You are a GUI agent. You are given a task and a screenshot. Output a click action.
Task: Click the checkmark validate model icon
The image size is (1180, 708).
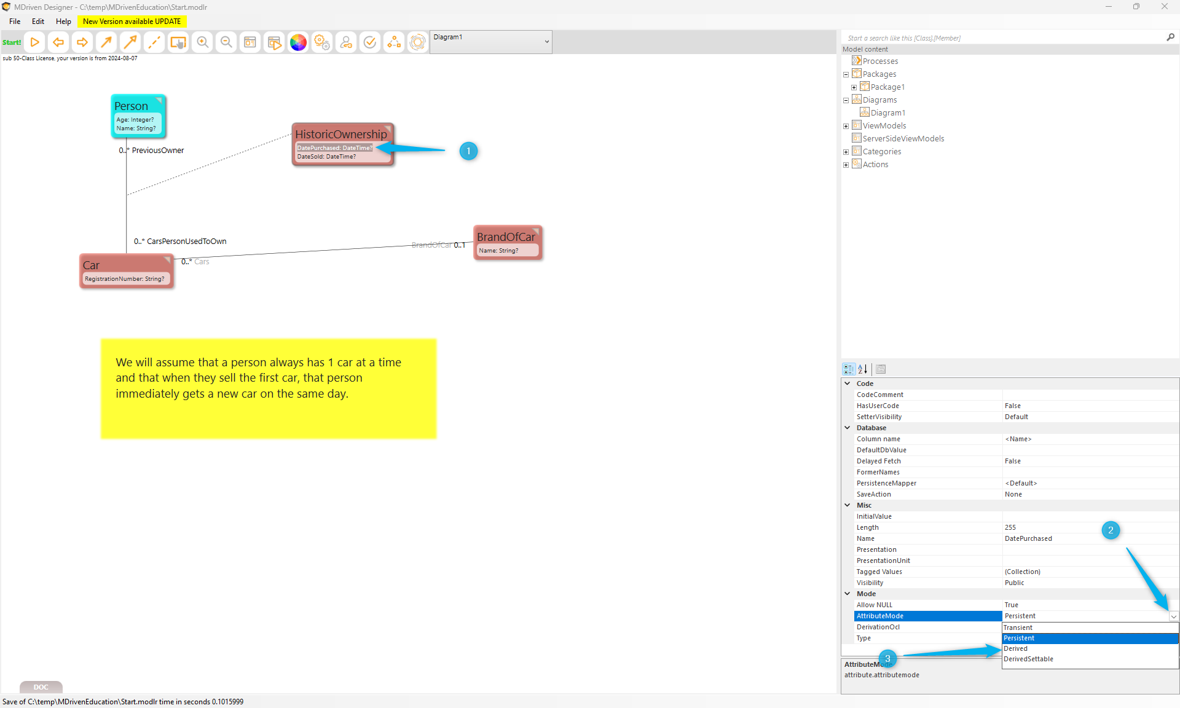(x=370, y=42)
